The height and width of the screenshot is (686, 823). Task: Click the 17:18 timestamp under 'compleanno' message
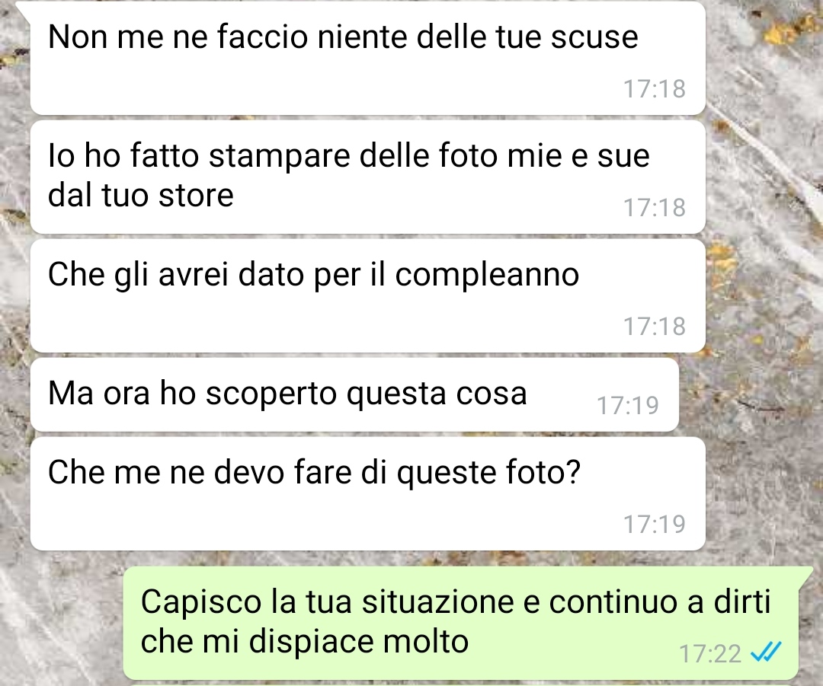pos(655,326)
